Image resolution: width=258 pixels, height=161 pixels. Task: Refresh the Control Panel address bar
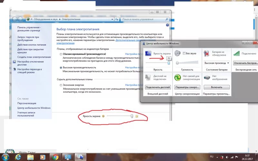(x=117, y=19)
